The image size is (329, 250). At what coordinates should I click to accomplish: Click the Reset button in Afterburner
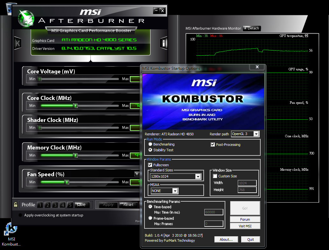pyautogui.click(x=129, y=205)
